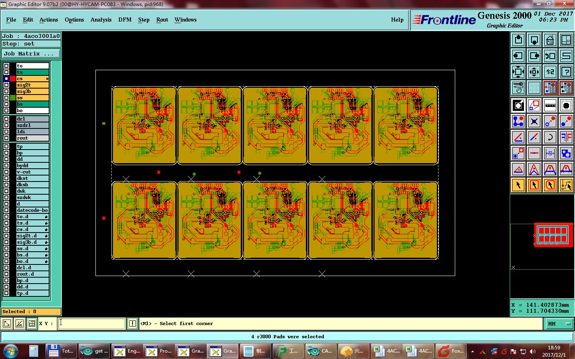The width and height of the screenshot is (575, 359).
Task: Toggle the 'datecode-bo' layer checkbox
Action: pos(6,210)
